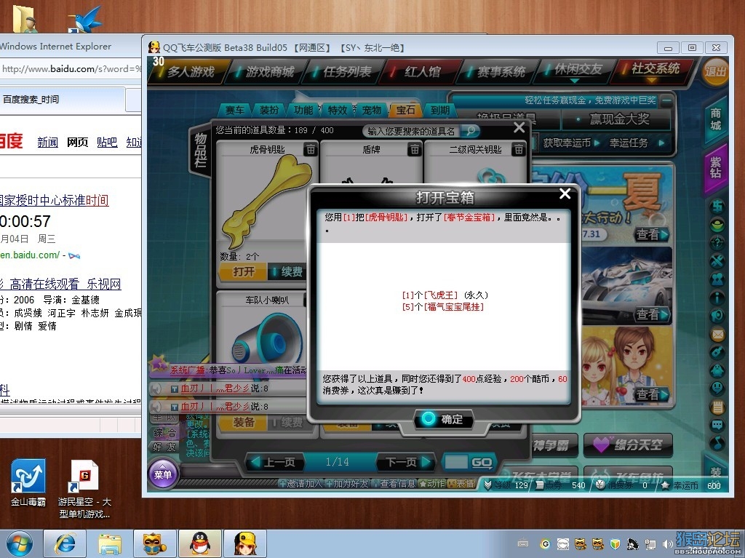
Task: Close the inventory panel
Action: click(x=519, y=127)
